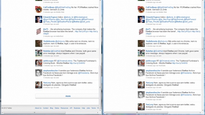Screen dimensions: 205x115
Task: Click CalFireNews avatar in left window
Action: tap(39, 10)
